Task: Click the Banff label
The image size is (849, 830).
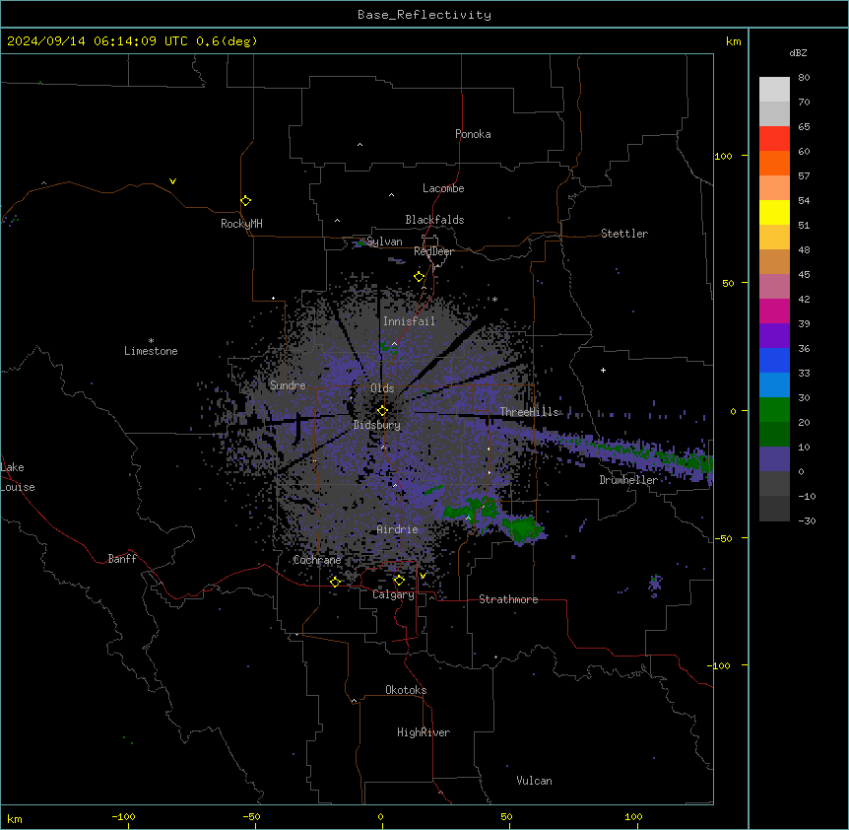Action: coord(122,559)
